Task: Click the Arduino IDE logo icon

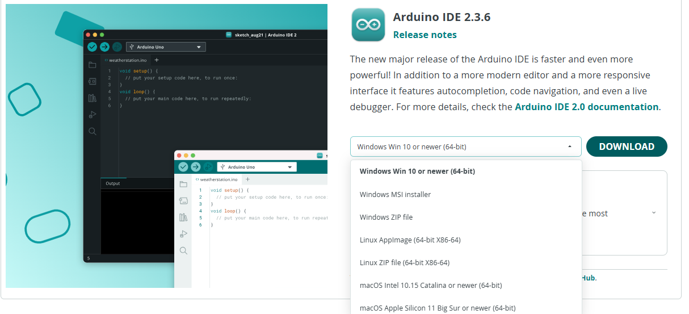Action: (368, 24)
